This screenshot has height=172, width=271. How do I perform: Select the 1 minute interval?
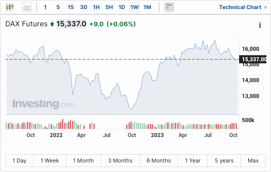45,7
